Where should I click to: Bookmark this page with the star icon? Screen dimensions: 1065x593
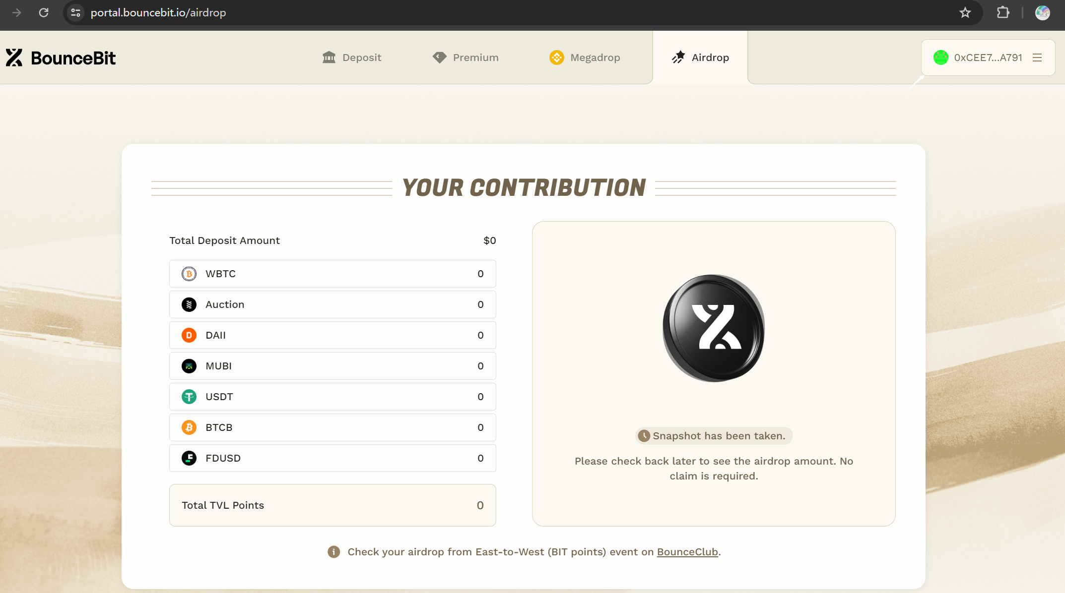tap(965, 12)
